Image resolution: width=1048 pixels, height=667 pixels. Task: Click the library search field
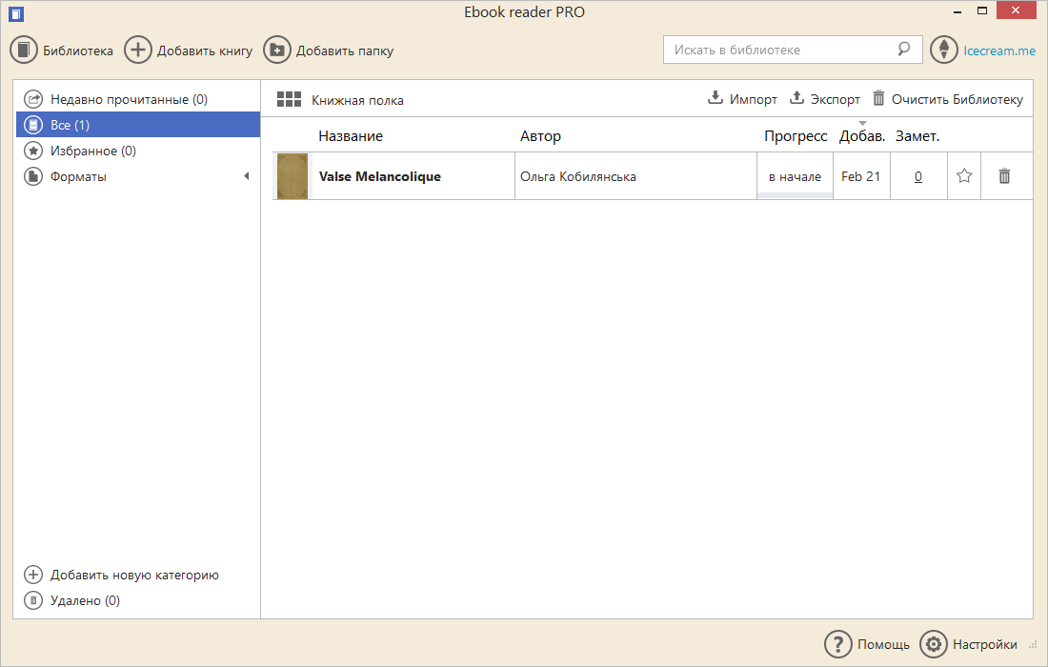[781, 50]
